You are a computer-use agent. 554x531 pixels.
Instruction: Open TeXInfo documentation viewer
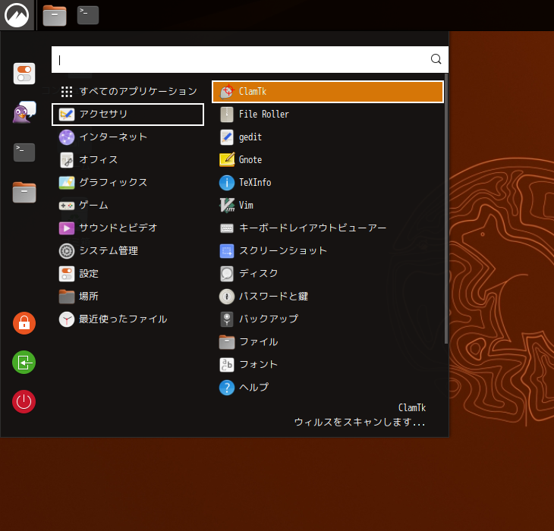pyautogui.click(x=328, y=183)
